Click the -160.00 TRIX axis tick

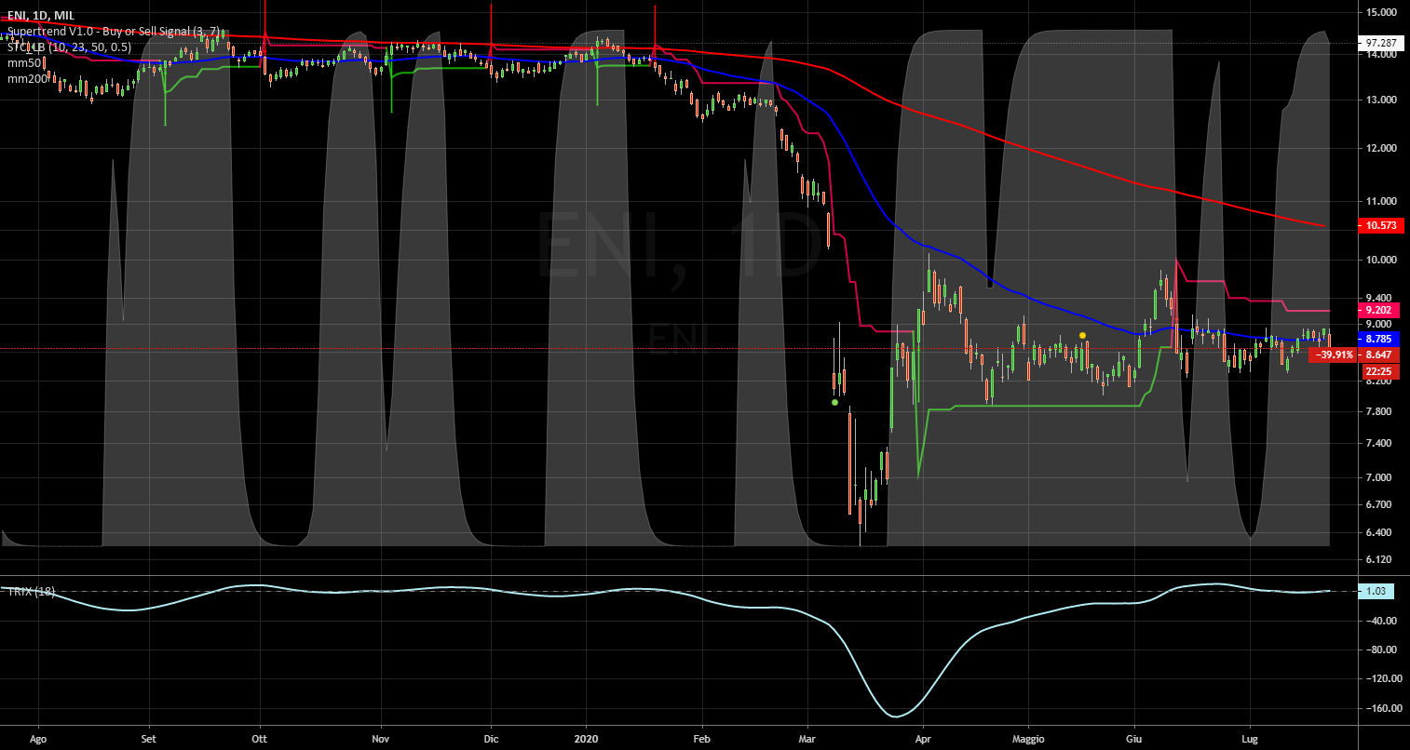[x=1382, y=708]
